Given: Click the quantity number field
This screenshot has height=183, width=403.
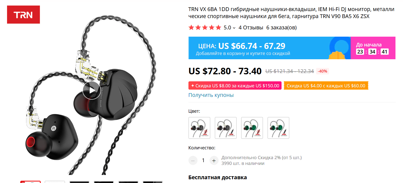Looking at the screenshot, I should click(x=203, y=160).
